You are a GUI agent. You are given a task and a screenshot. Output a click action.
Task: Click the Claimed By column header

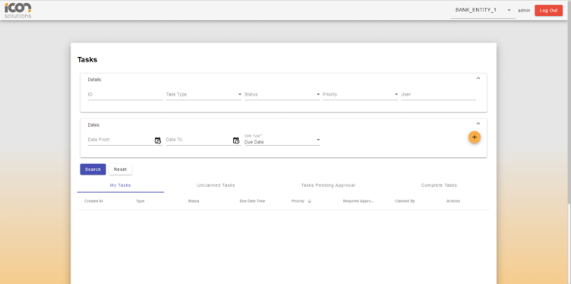pos(405,201)
